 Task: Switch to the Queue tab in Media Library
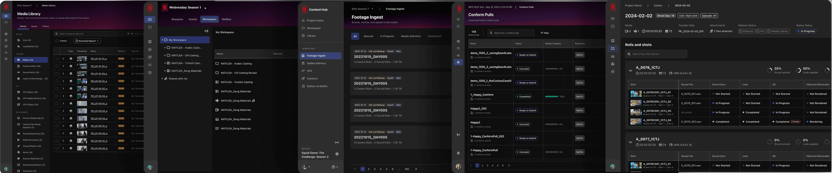point(34,26)
